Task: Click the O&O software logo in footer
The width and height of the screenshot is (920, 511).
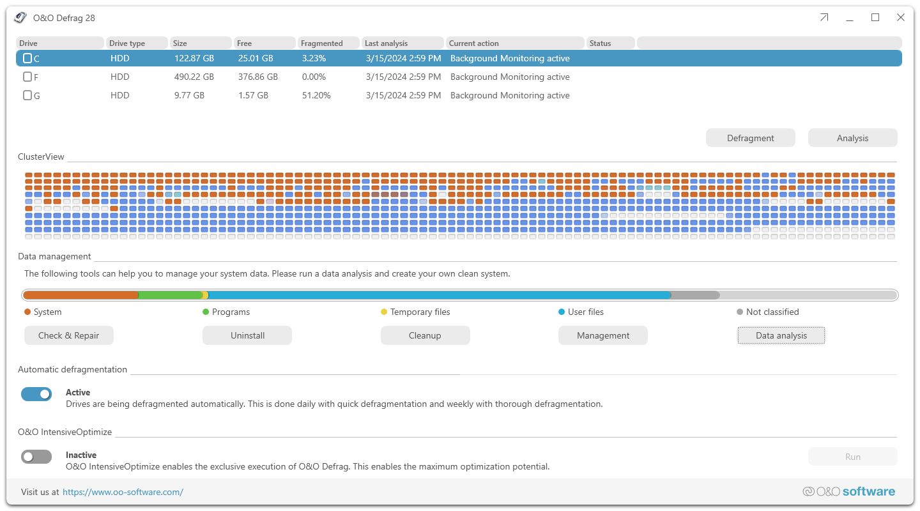Action: (848, 491)
